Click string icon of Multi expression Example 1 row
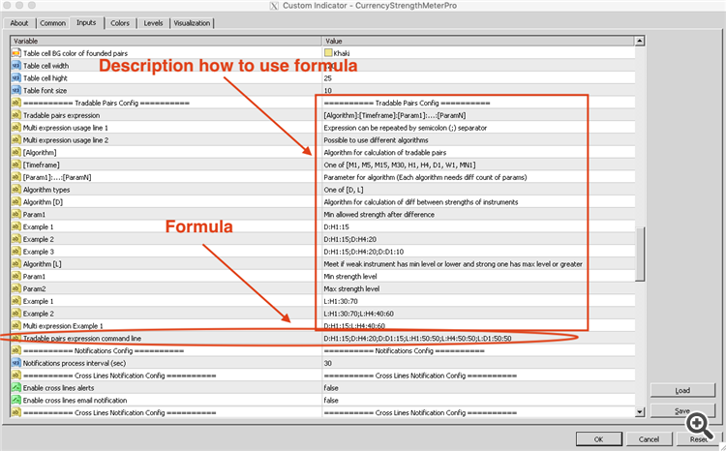This screenshot has width=726, height=451. point(15,325)
